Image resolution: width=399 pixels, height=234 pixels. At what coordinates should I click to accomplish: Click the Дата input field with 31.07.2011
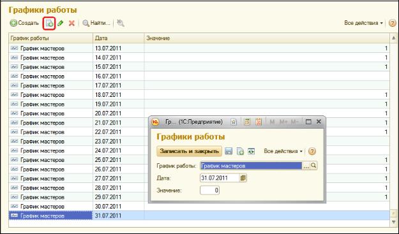coord(220,178)
